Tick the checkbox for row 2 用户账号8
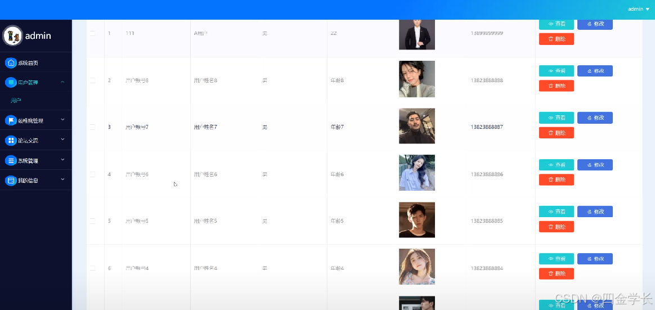 click(93, 80)
